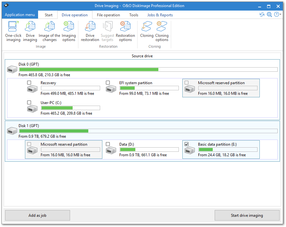Click the User-PC (C:) usage bar
286x227 pixels.
point(70,108)
